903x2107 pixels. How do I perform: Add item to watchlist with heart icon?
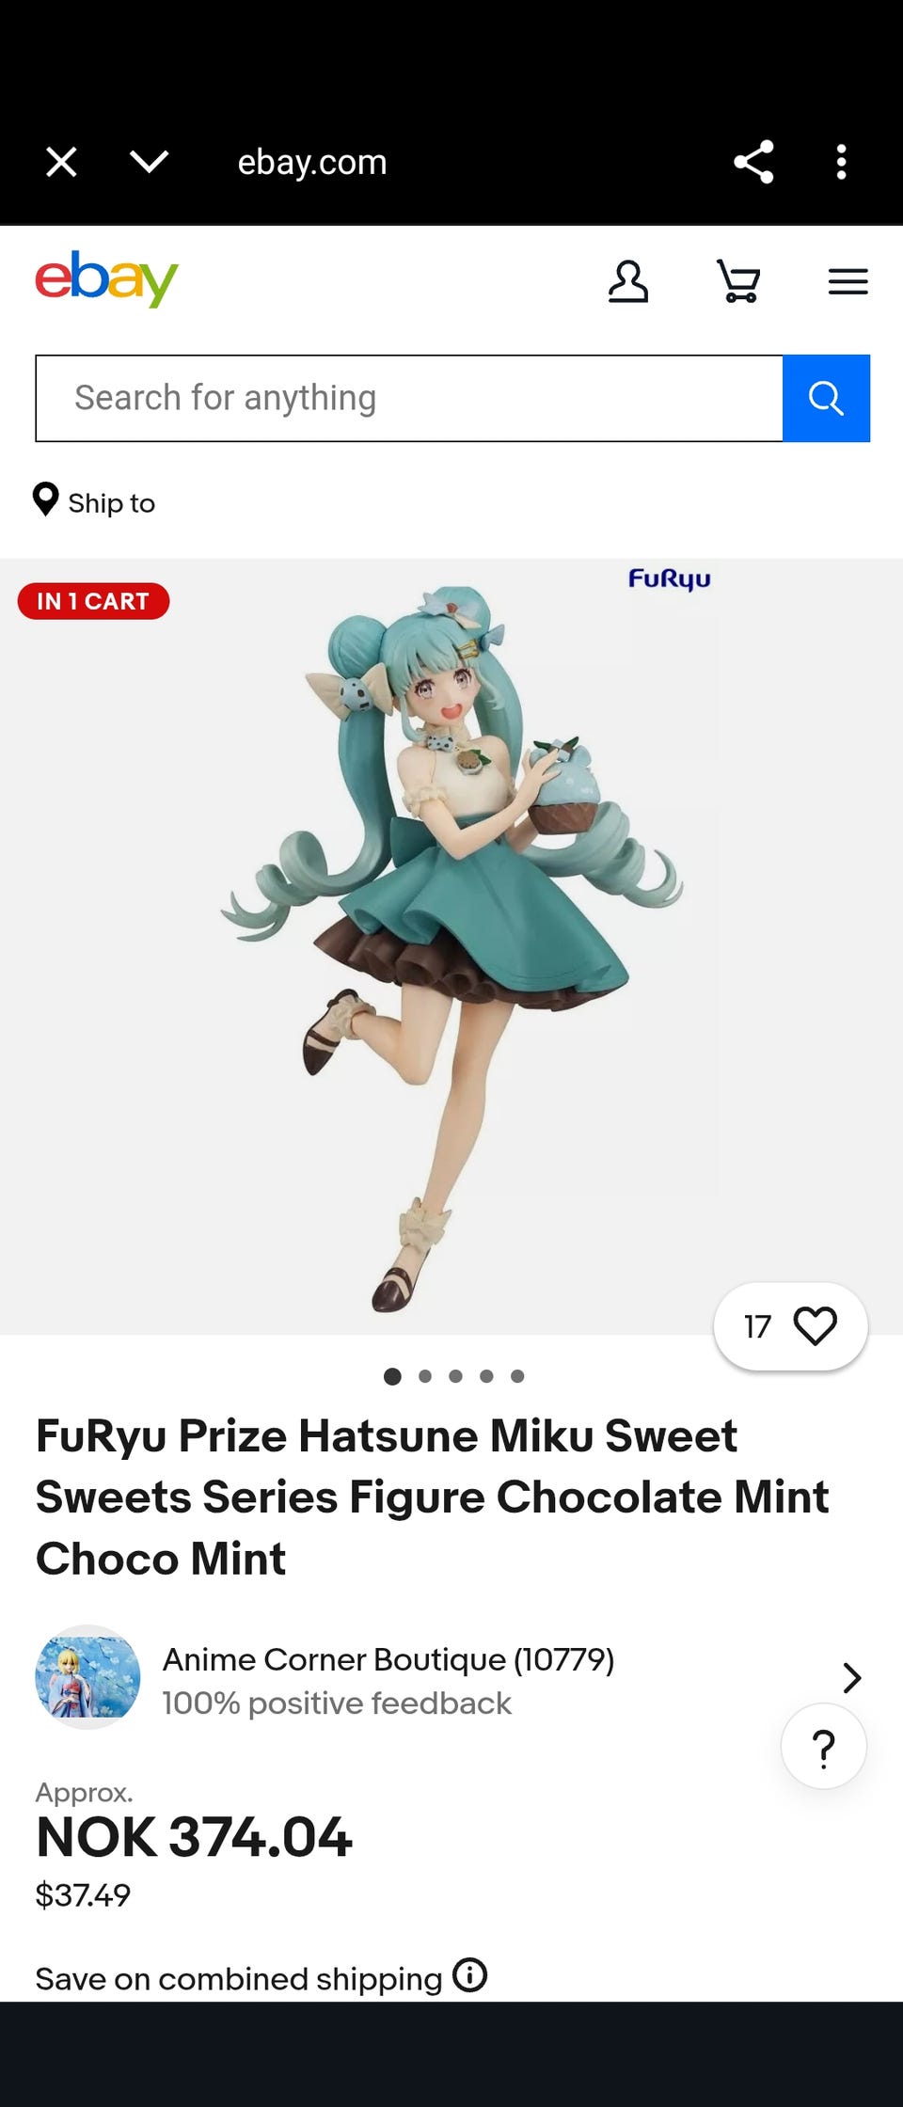point(815,1326)
